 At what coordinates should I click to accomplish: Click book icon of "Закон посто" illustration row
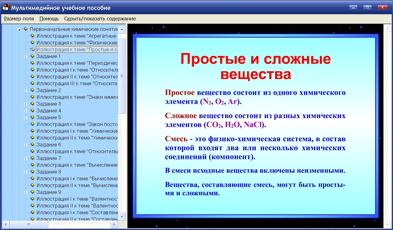(32, 124)
